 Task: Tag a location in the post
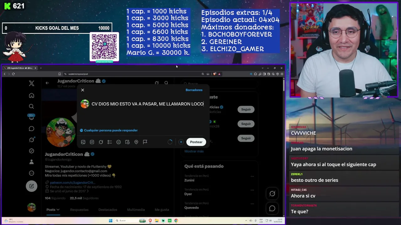[x=136, y=142]
